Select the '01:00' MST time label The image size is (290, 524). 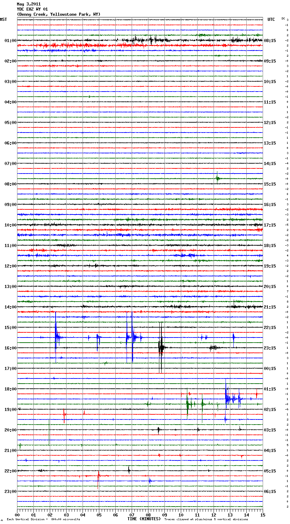click(x=11, y=41)
